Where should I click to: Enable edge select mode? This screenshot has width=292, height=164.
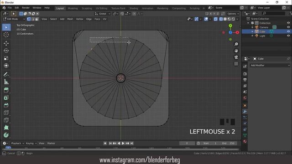[x=33, y=19]
